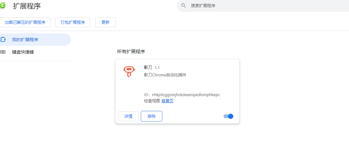Click the version number 1.1
This screenshot has height=149, width=349.
tap(157, 67)
